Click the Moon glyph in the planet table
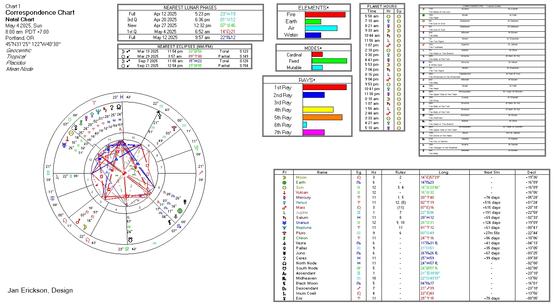 point(284,177)
